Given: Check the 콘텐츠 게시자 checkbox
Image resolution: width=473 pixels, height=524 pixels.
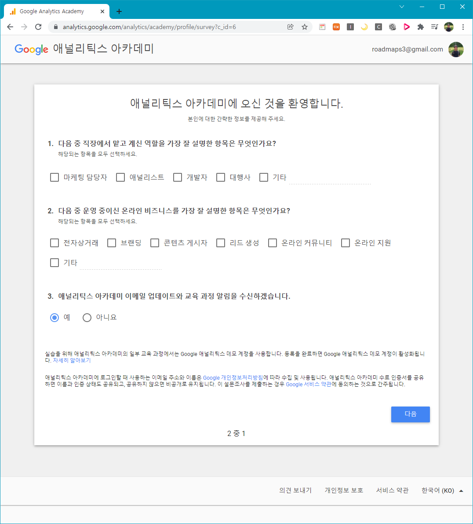Looking at the screenshot, I should [155, 242].
